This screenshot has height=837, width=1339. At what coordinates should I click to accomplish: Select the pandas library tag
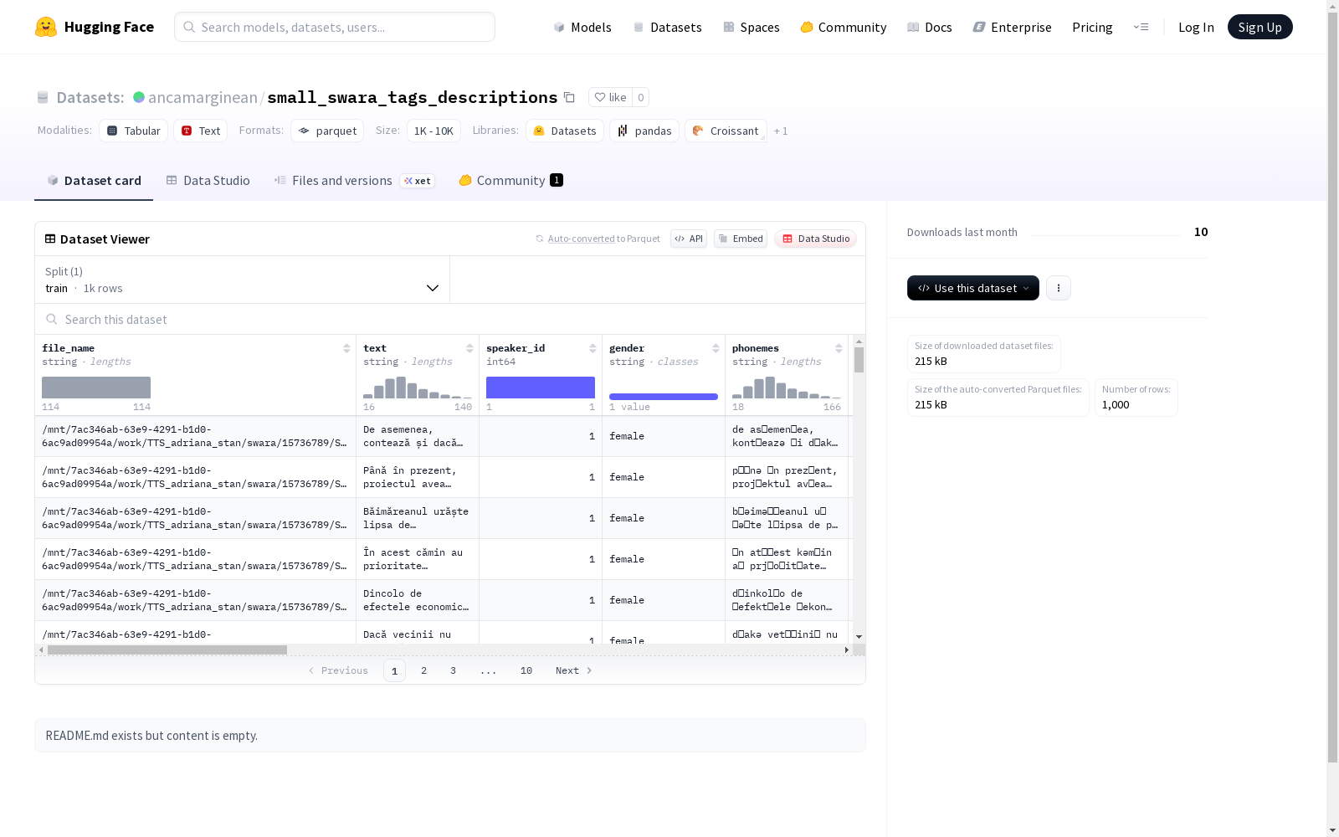point(644,131)
